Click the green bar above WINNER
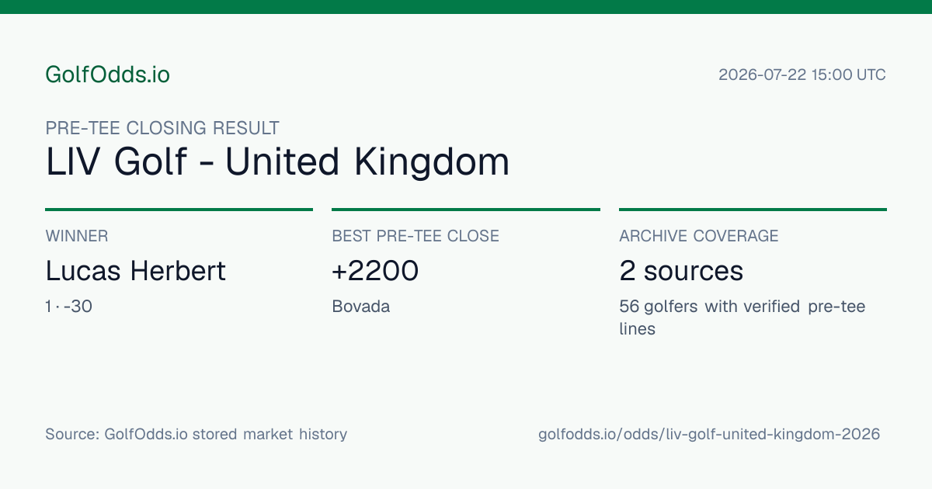This screenshot has height=489, width=932. (179, 210)
